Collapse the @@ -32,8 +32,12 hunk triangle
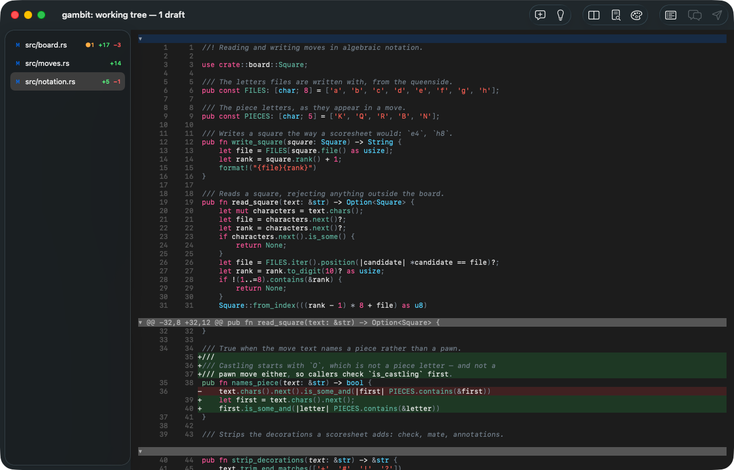 (x=140, y=323)
